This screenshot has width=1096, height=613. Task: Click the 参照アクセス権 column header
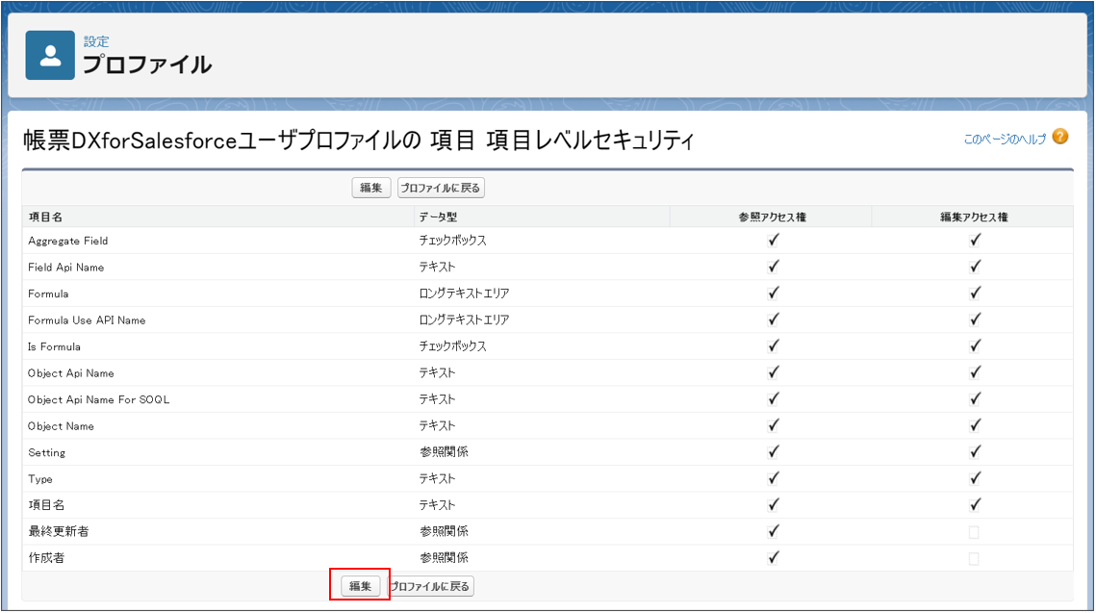[772, 217]
